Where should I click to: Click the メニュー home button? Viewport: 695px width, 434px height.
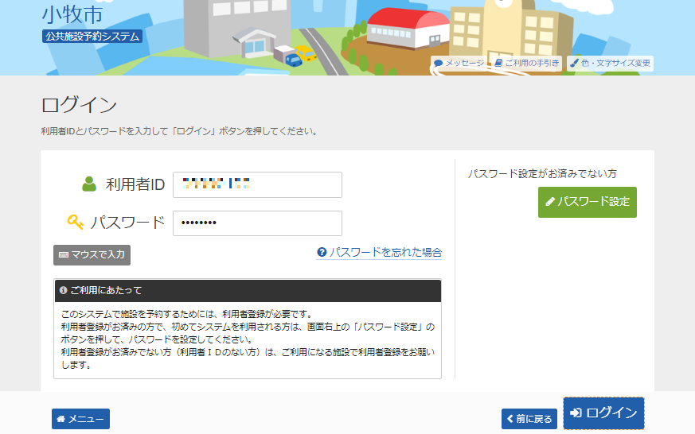pos(80,419)
